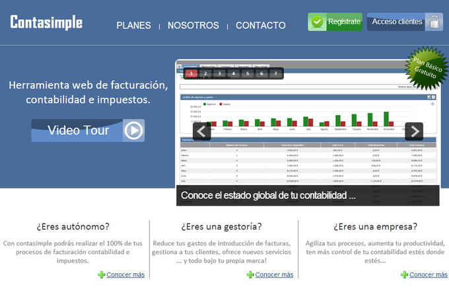Click green plus icon under ¿Eres autónomo?
Image resolution: width=449 pixels, height=291 pixels.
(102, 274)
